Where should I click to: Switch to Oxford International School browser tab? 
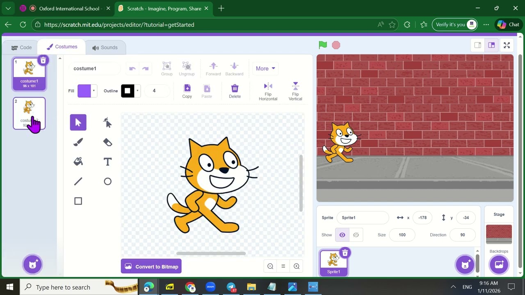65,8
